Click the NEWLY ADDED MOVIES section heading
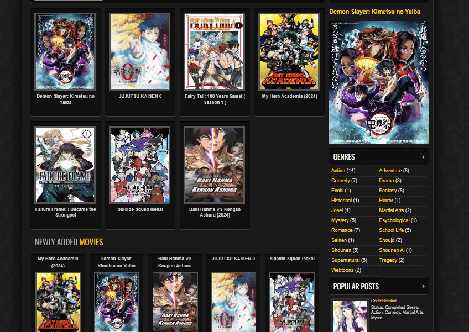The height and width of the screenshot is (332, 469). pos(69,242)
